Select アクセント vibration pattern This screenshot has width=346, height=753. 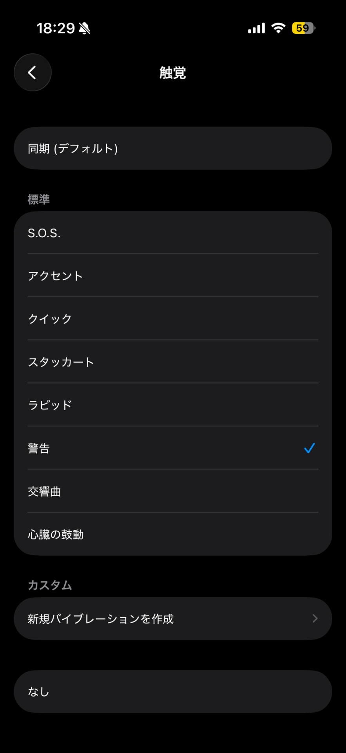[x=173, y=276]
